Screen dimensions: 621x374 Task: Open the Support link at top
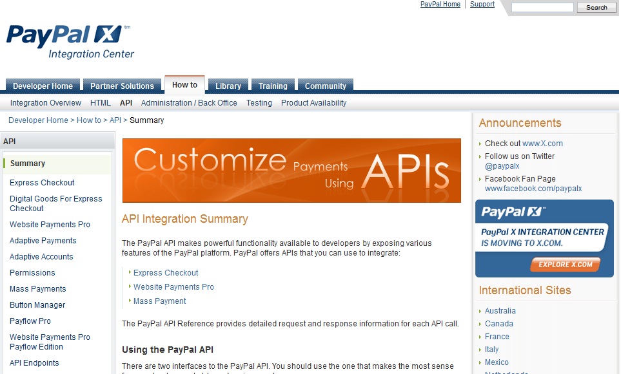click(482, 4)
